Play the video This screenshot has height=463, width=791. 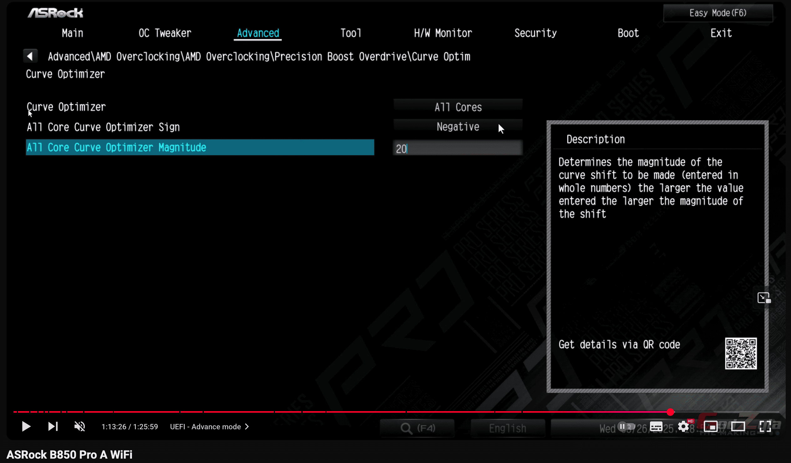pos(26,427)
